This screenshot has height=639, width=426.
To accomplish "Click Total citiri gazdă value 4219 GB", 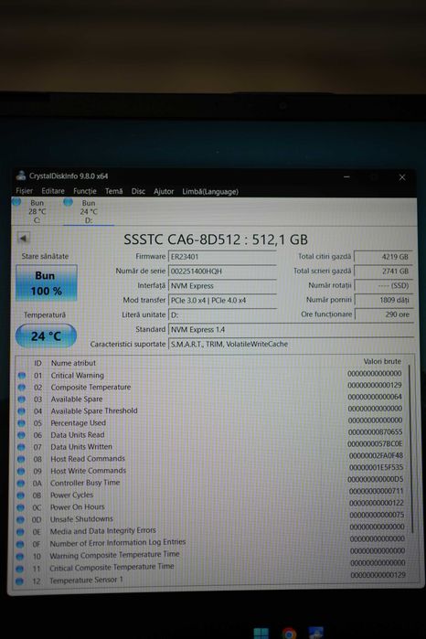I will coord(384,257).
